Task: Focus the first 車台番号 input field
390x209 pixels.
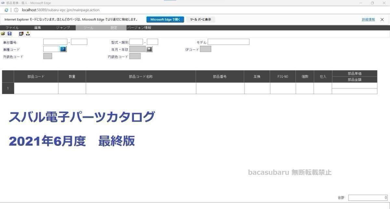Action: [x=55, y=42]
